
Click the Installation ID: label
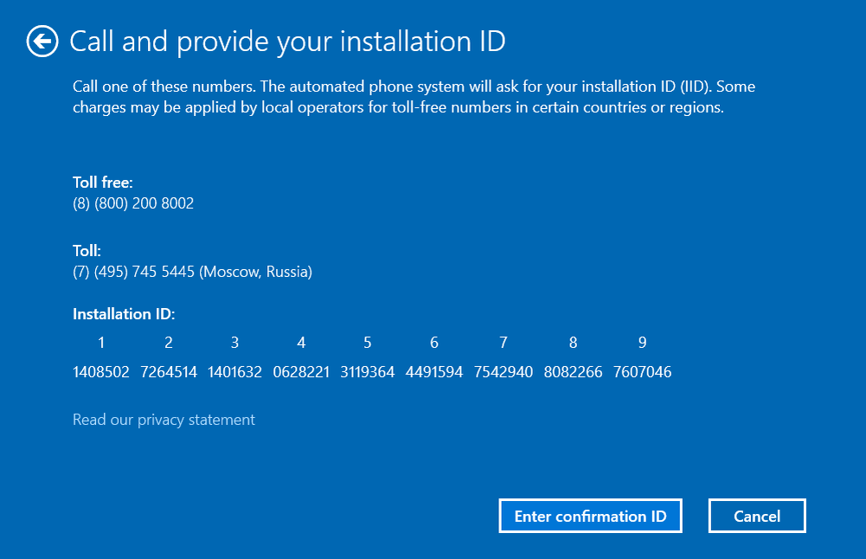pos(124,314)
